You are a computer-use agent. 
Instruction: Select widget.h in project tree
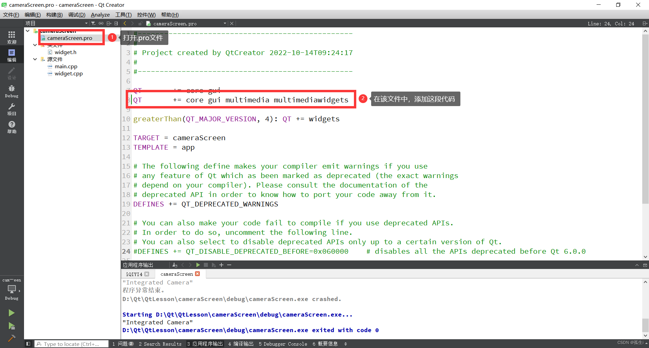click(x=66, y=52)
